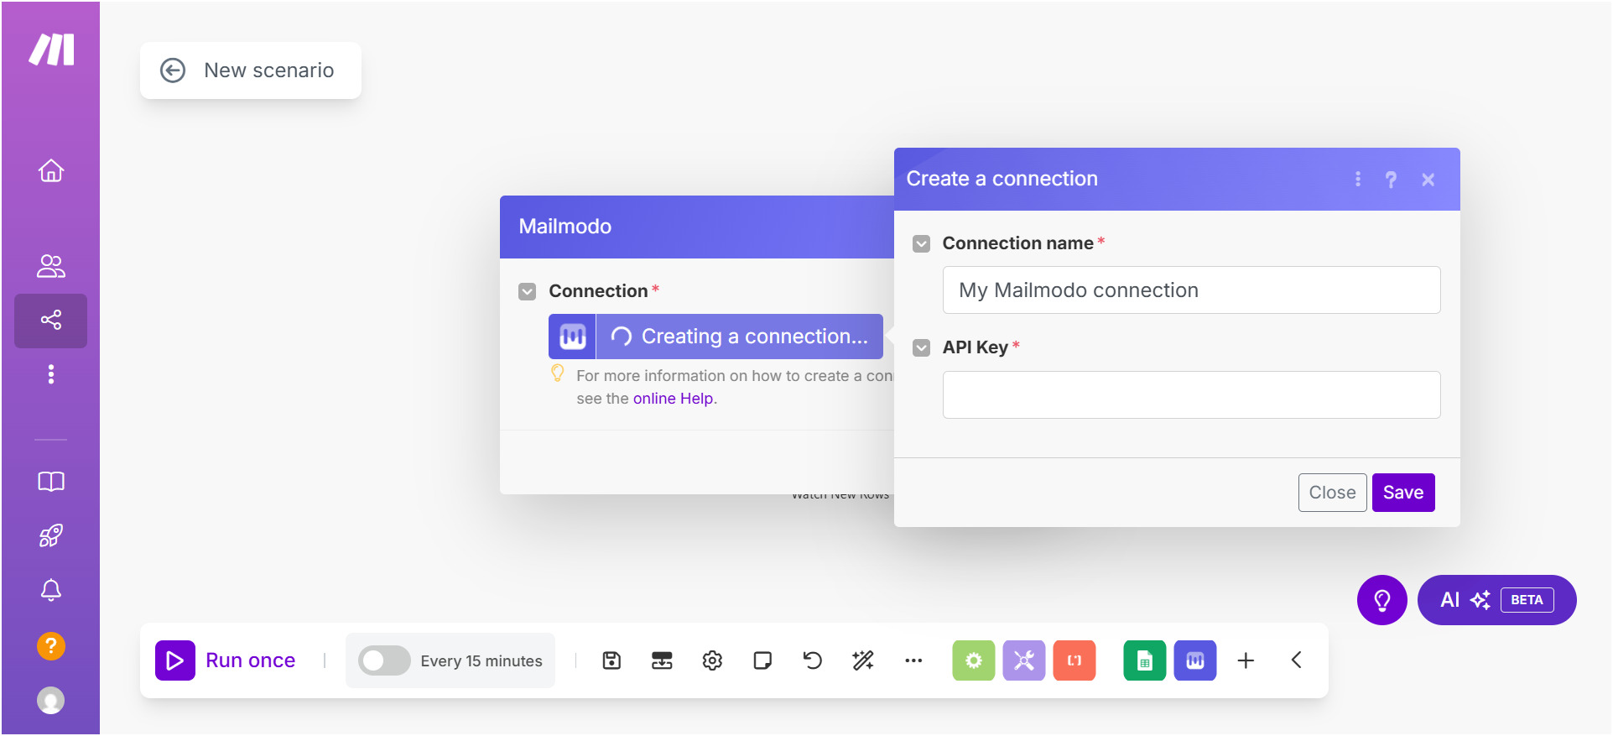Select the Mailmodo favorite in the toolbar
1613x736 pixels.
coord(1195,660)
